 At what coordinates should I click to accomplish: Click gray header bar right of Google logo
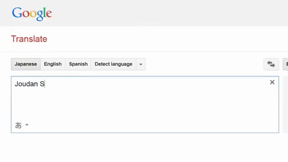(160, 13)
